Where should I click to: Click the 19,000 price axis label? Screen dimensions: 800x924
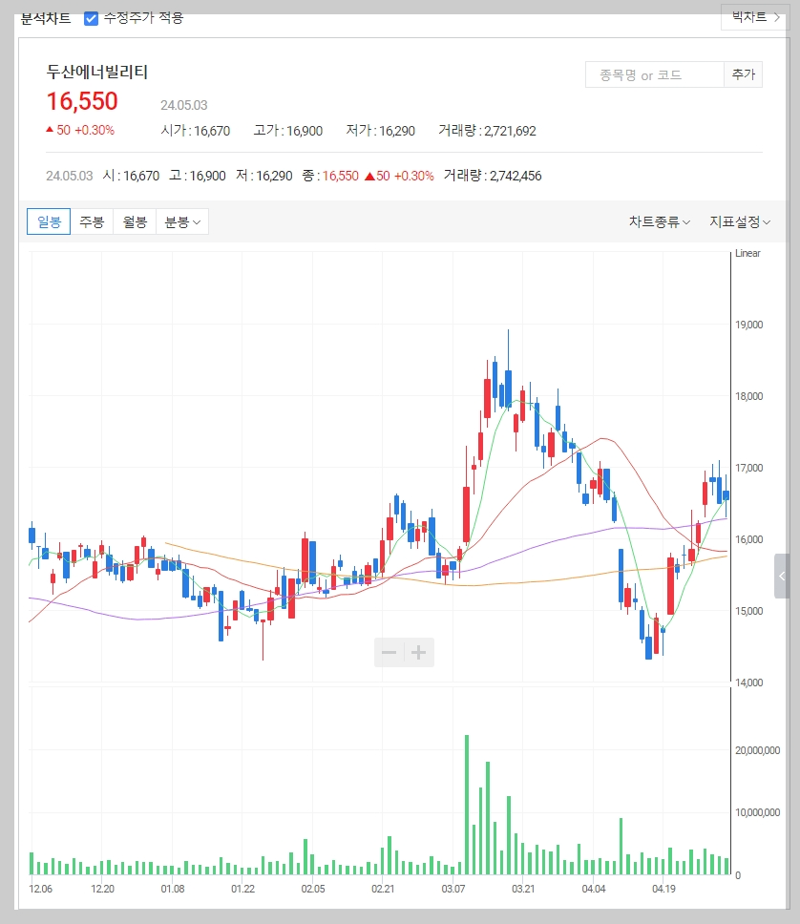(748, 325)
